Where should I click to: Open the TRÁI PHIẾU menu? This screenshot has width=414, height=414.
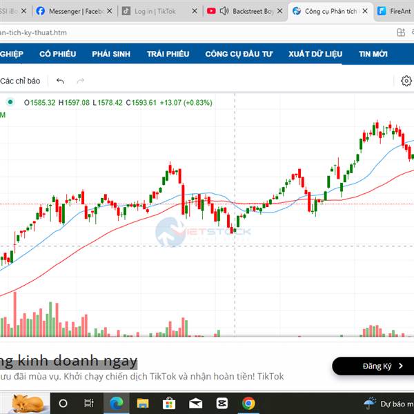(168, 54)
